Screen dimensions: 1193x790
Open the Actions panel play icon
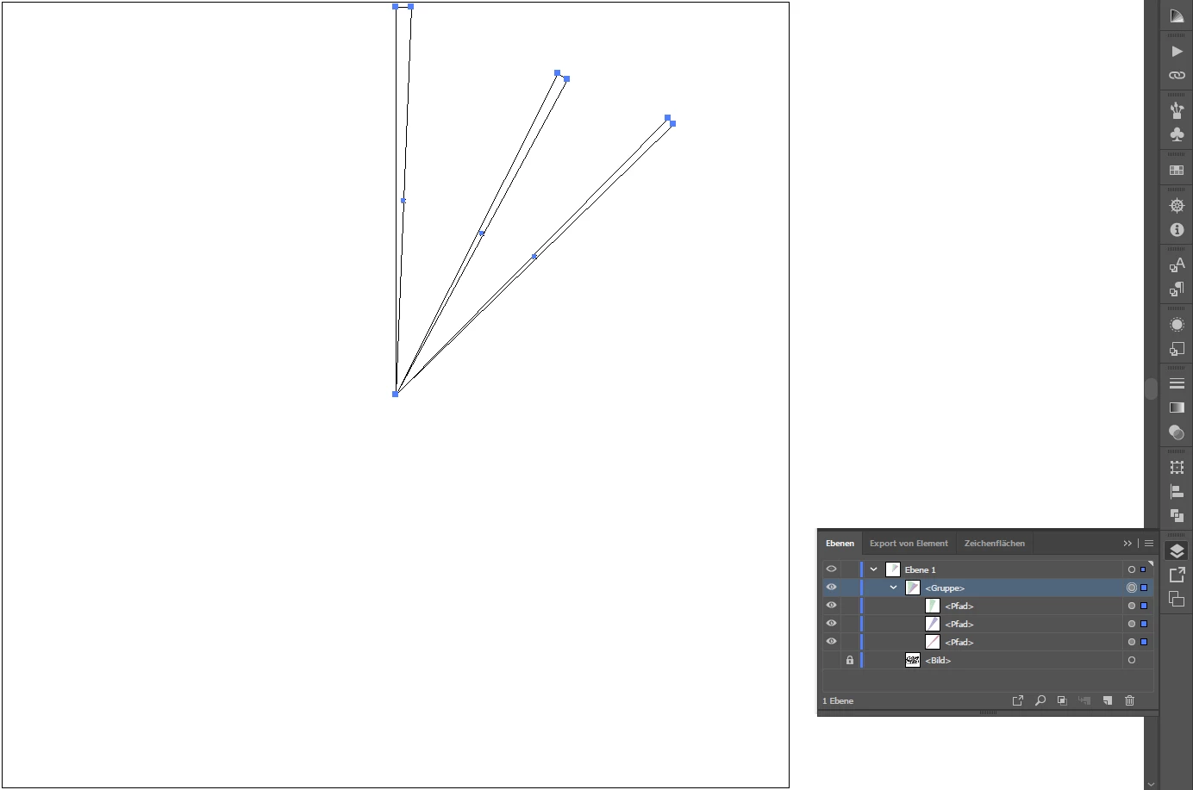(x=1177, y=51)
